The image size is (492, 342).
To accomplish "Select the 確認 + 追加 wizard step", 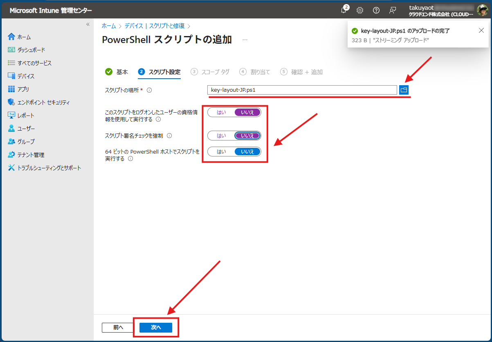I will (x=301, y=72).
